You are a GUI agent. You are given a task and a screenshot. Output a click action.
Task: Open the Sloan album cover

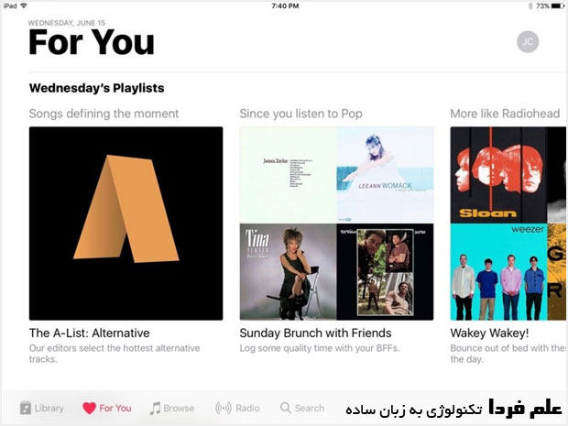(498, 175)
